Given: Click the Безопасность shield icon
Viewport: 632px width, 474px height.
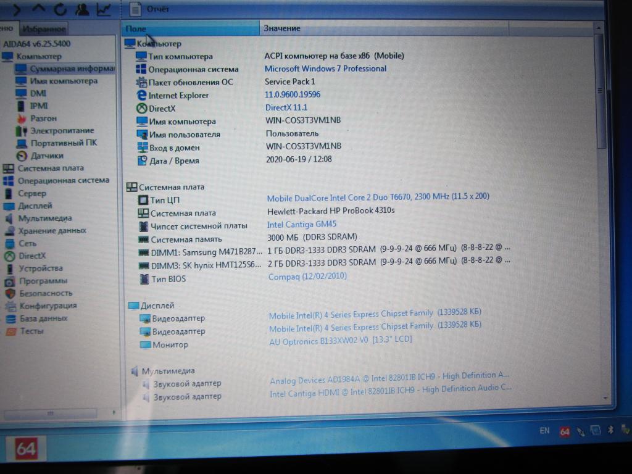Looking at the screenshot, I should (11, 294).
